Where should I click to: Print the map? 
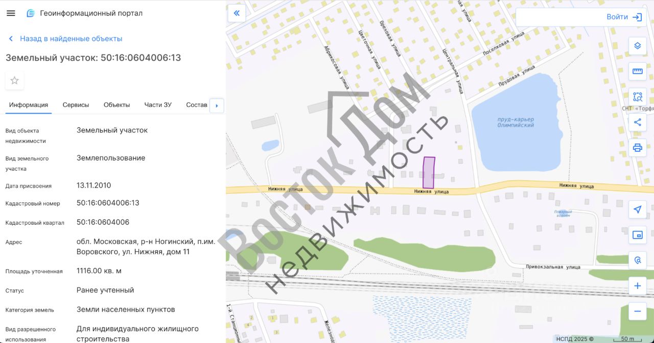coord(637,148)
